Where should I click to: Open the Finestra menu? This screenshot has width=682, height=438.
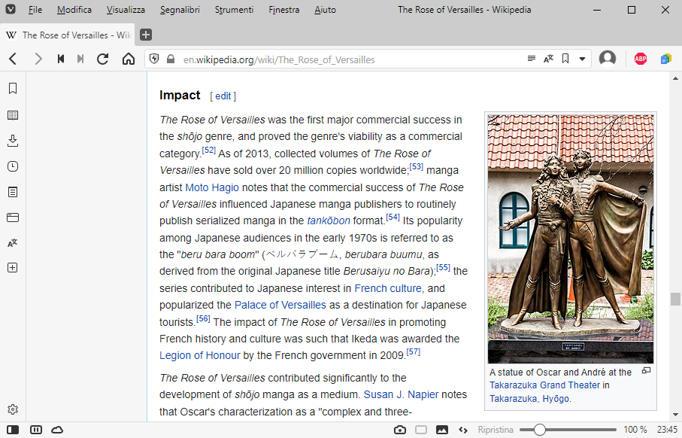point(284,10)
